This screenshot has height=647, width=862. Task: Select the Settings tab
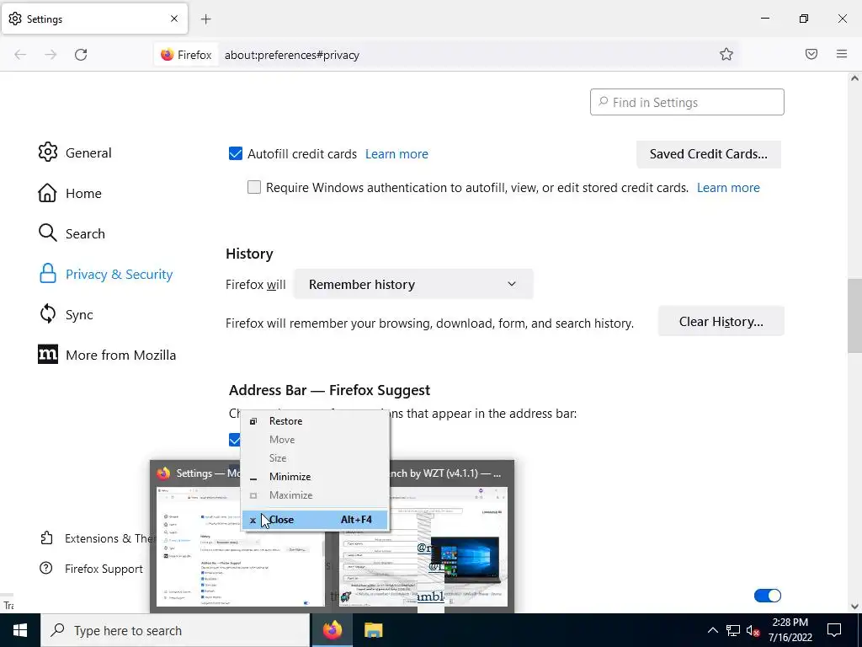click(x=94, y=19)
